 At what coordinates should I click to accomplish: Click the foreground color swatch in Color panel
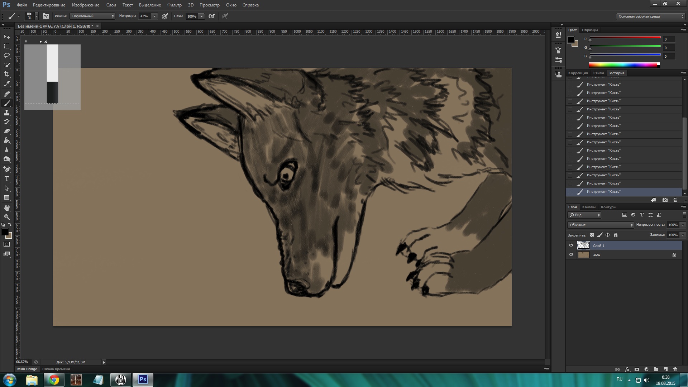pos(571,39)
